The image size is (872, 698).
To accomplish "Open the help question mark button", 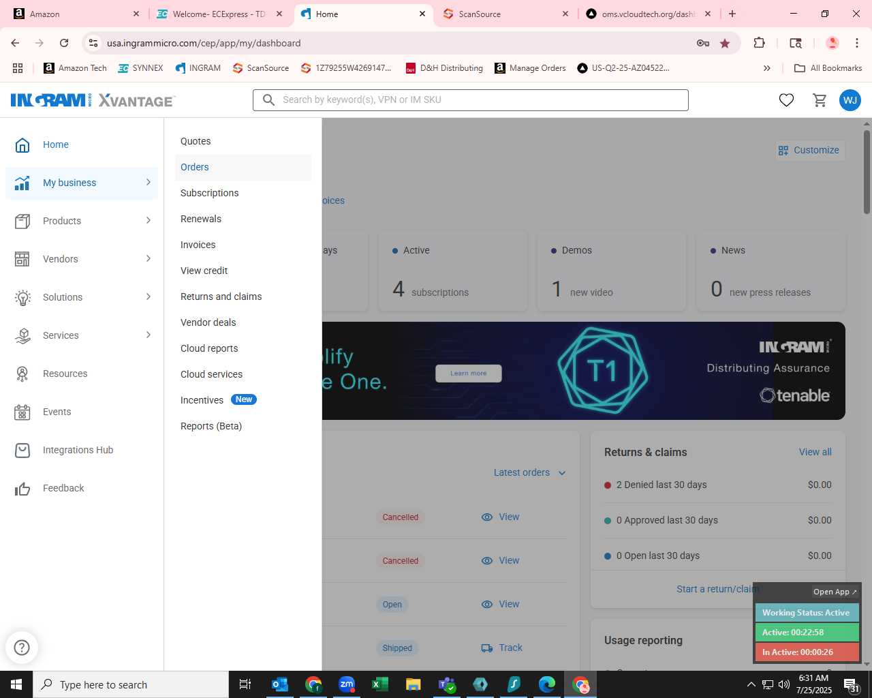I will 22,648.
